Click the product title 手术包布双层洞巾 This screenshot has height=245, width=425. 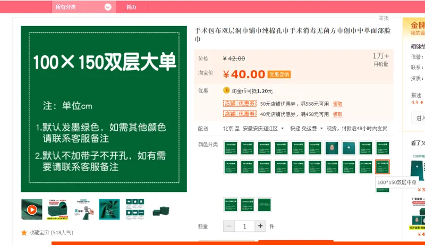pyautogui.click(x=293, y=35)
